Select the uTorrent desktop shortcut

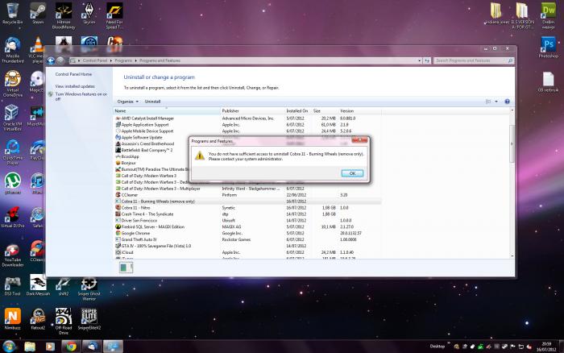coord(13,184)
